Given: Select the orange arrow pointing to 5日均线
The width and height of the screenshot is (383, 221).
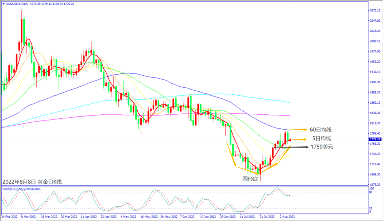Looking at the screenshot, I should tap(298, 140).
